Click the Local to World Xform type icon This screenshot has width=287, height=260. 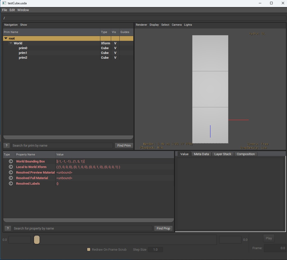[11, 167]
